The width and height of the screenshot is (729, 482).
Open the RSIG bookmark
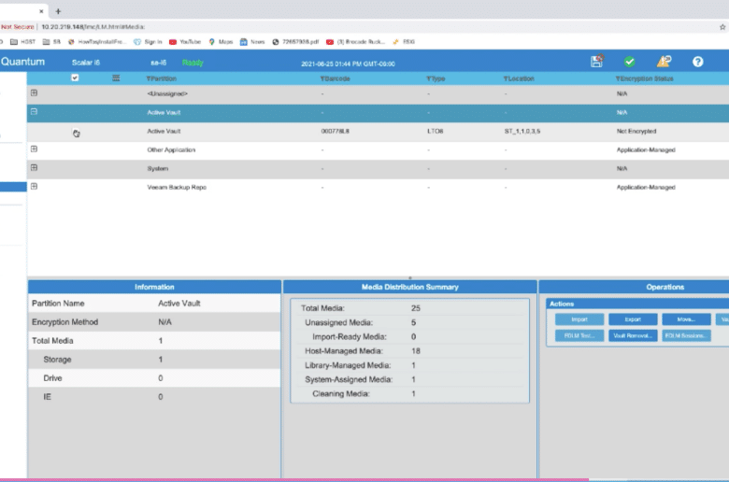coord(404,42)
